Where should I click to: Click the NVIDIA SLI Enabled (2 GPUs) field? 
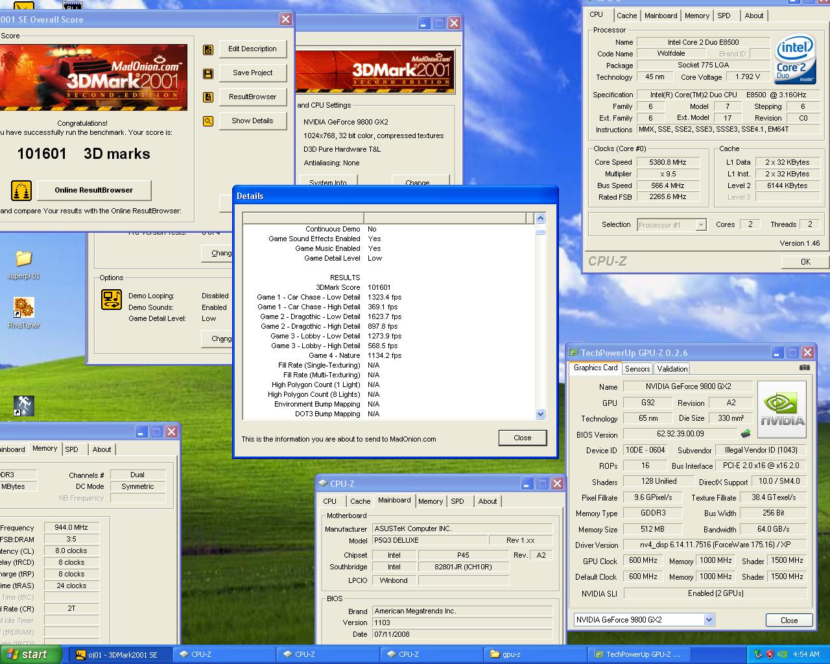pyautogui.click(x=715, y=593)
